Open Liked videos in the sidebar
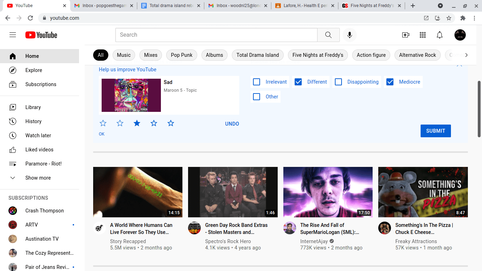 [x=40, y=150]
